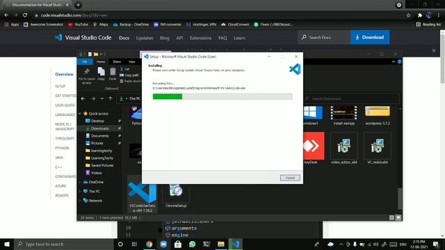Click taskbar search box

point(64,244)
